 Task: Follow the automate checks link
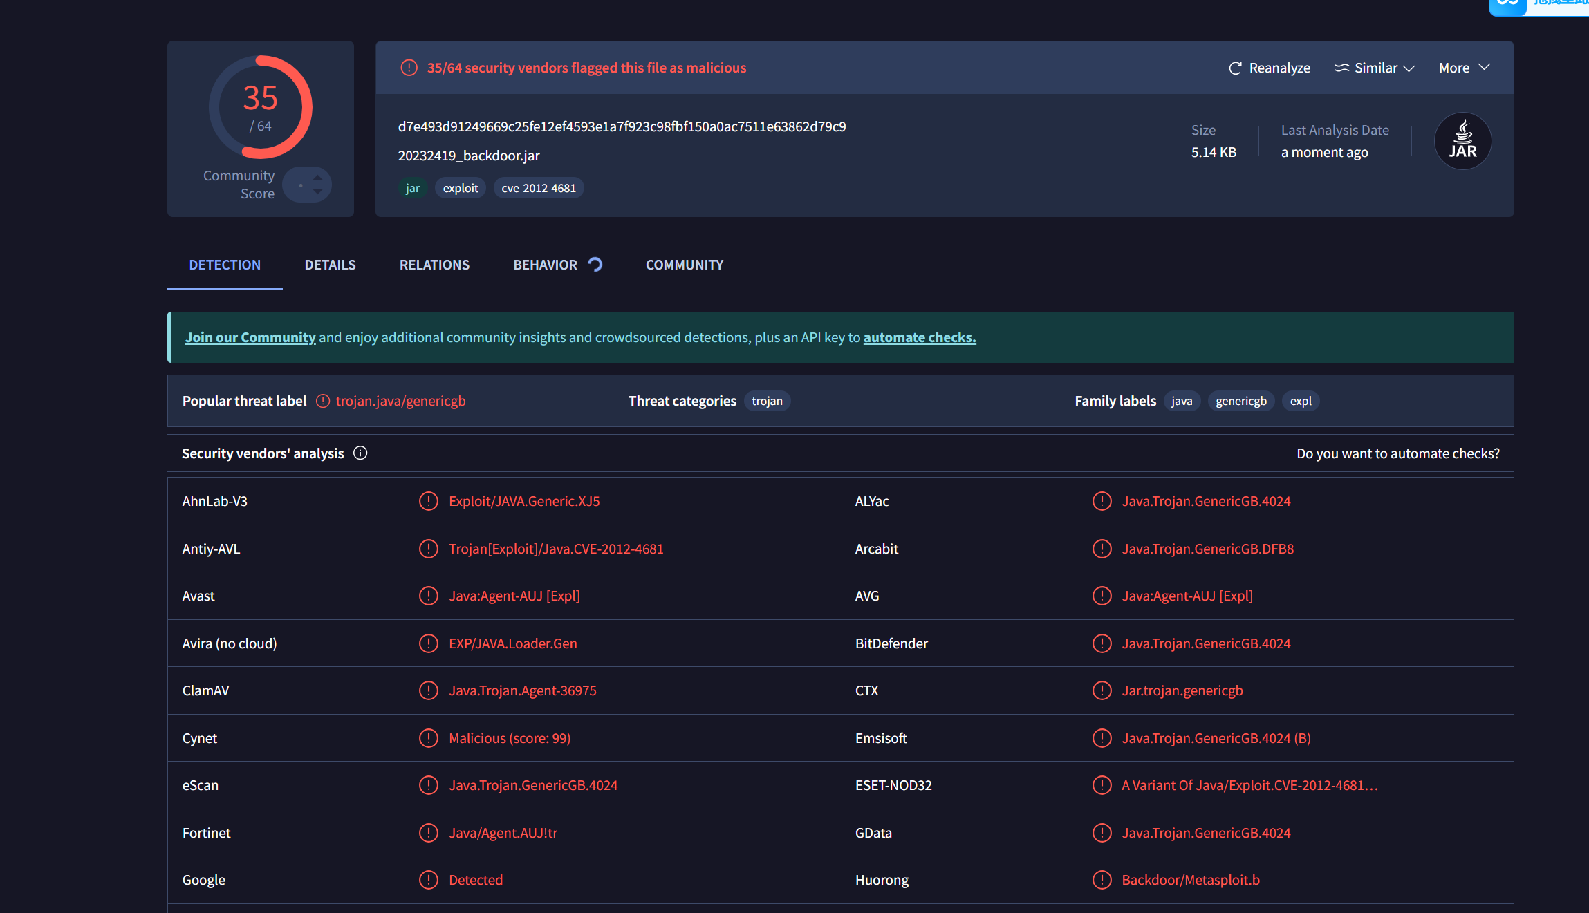coord(919,337)
